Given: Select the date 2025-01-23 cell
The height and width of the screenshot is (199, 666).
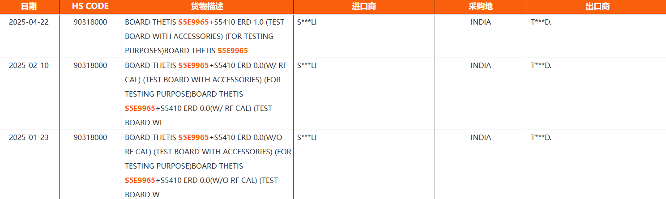Looking at the screenshot, I should pyautogui.click(x=29, y=137).
